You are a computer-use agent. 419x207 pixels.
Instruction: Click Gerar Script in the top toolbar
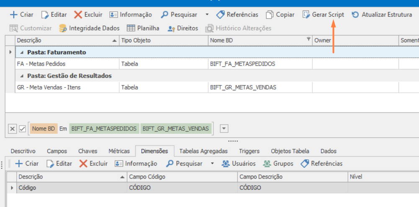click(x=323, y=15)
